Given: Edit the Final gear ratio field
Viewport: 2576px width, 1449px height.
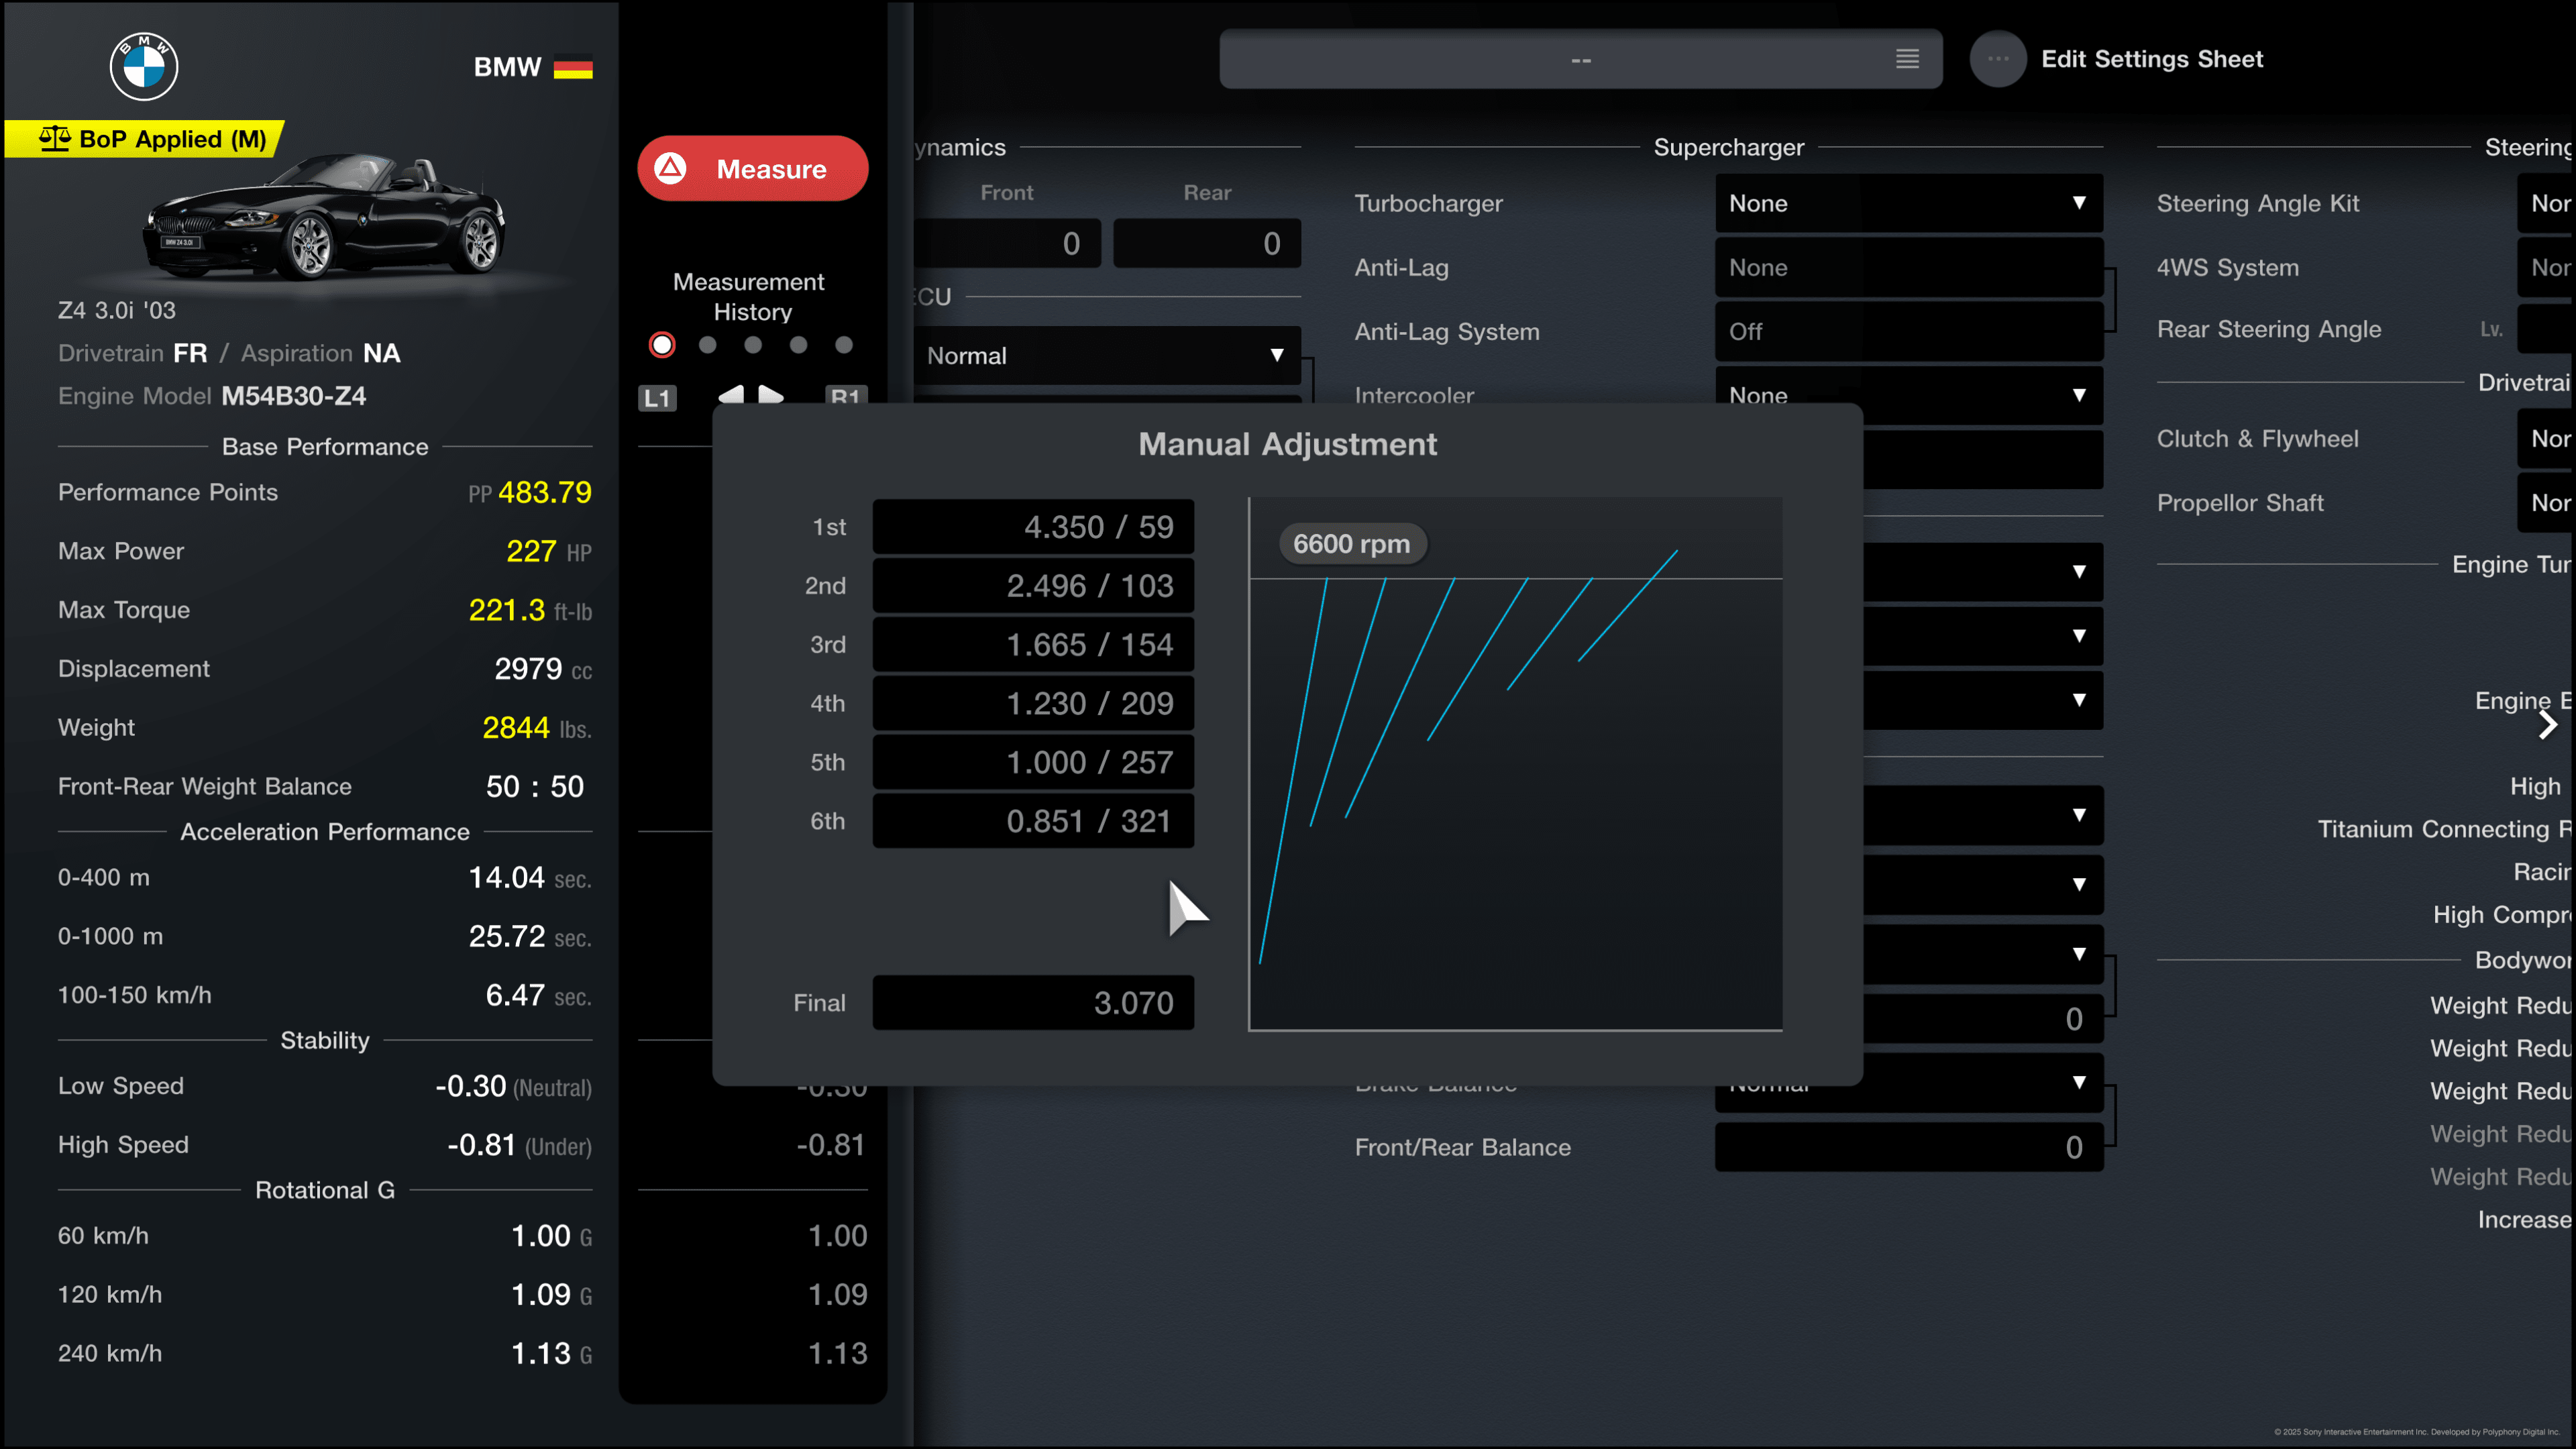Looking at the screenshot, I should [x=1033, y=1002].
